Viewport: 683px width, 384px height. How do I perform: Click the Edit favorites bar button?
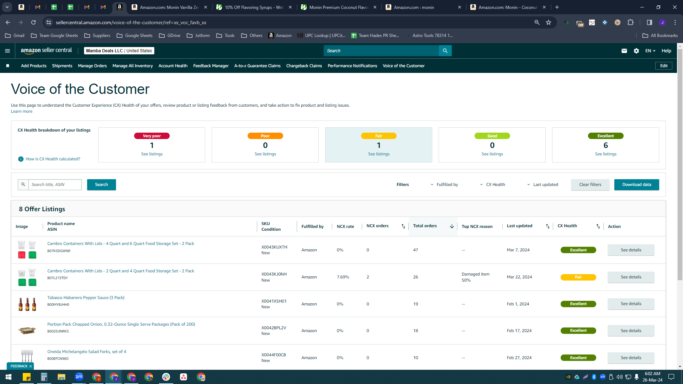[x=664, y=66]
